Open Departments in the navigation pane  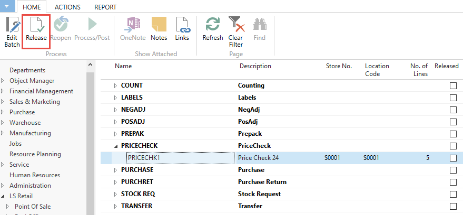[27, 70]
